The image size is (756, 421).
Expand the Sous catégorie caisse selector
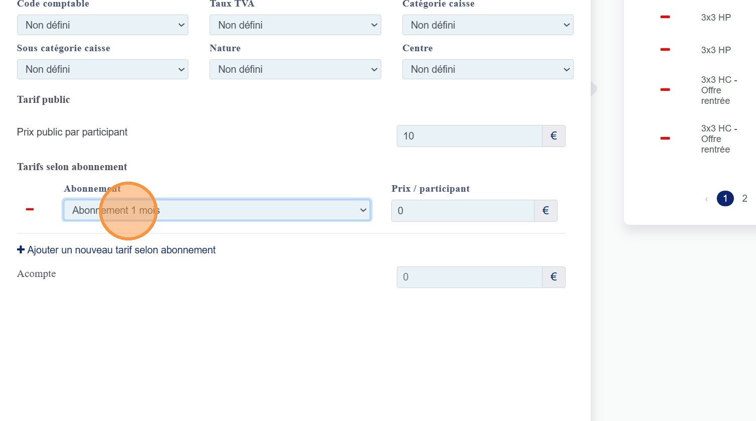[x=102, y=69]
